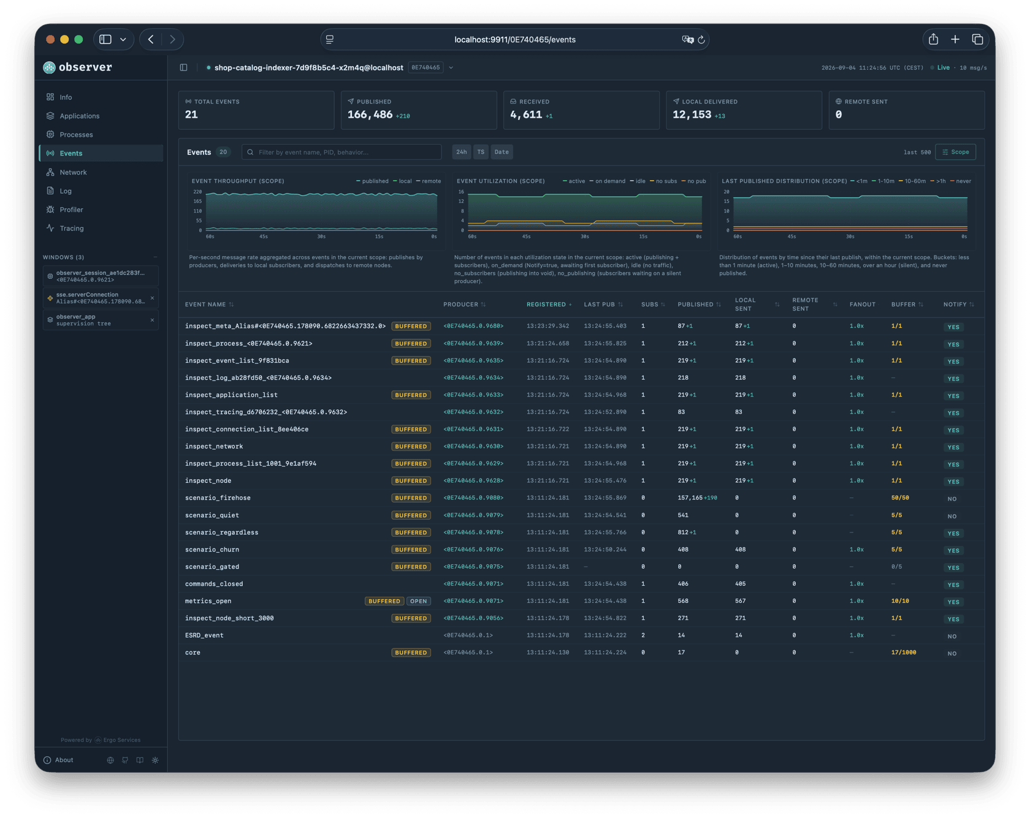Click the Scope button
Image resolution: width=1030 pixels, height=818 pixels.
[955, 152]
